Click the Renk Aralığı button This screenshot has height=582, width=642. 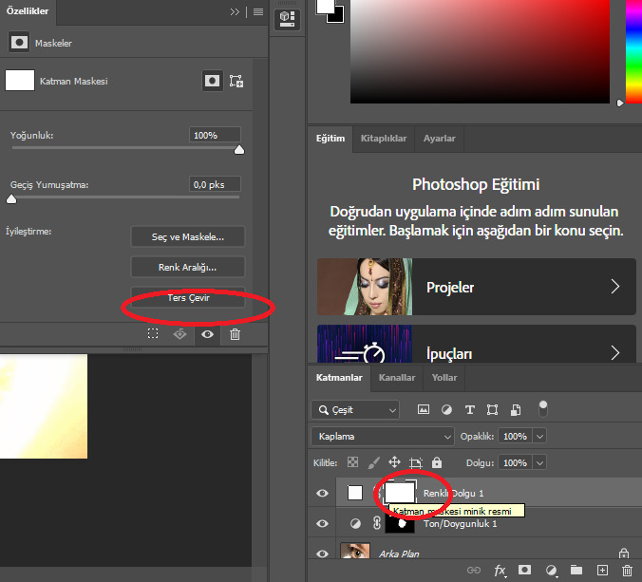(188, 267)
